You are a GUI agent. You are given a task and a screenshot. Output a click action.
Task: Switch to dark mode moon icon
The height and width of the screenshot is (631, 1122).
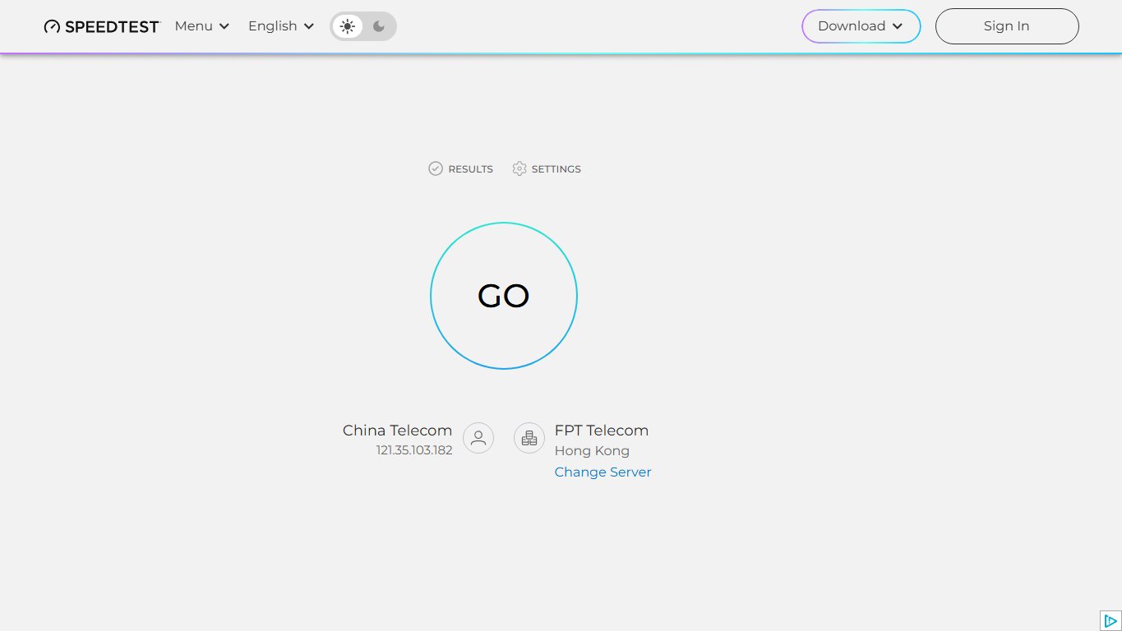click(379, 26)
